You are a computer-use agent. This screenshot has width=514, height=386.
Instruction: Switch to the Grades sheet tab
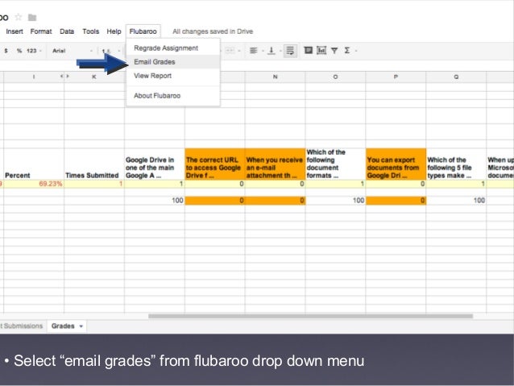(x=63, y=326)
